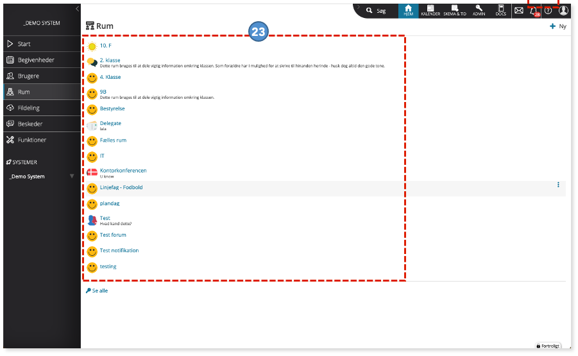Click the smiley icon next to Test forum
The width and height of the screenshot is (578, 356).
click(x=92, y=236)
